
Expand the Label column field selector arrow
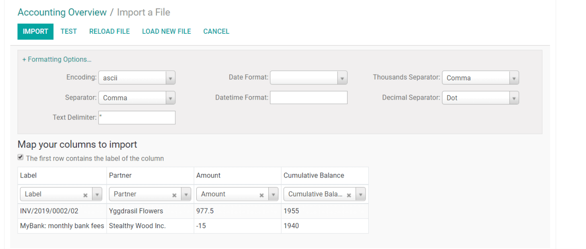point(97,194)
